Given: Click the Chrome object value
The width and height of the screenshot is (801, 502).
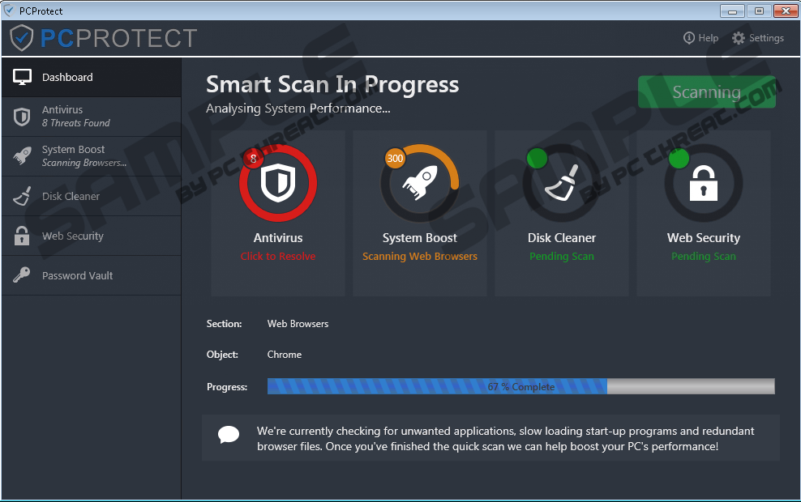Looking at the screenshot, I should tap(284, 354).
